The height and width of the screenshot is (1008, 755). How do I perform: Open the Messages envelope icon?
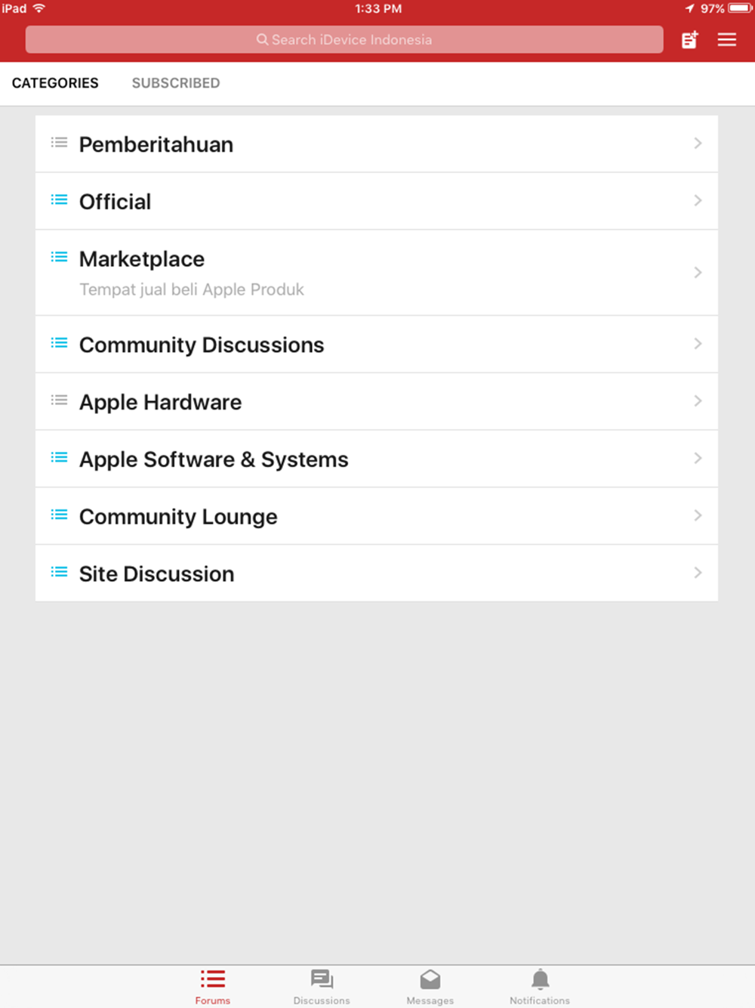pyautogui.click(x=430, y=979)
